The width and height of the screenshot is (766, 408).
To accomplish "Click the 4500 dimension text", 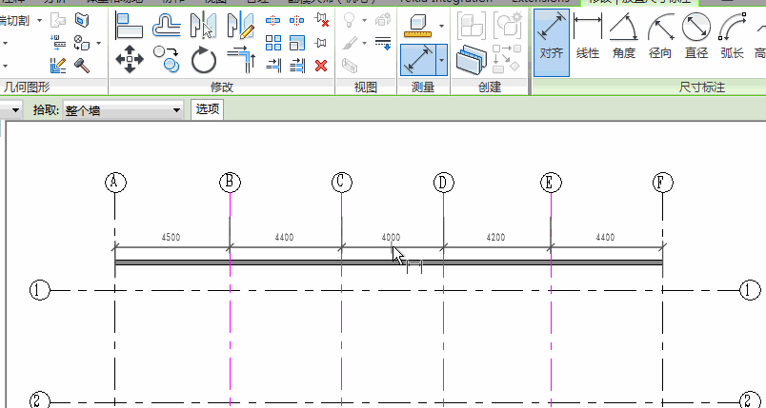I will (171, 237).
